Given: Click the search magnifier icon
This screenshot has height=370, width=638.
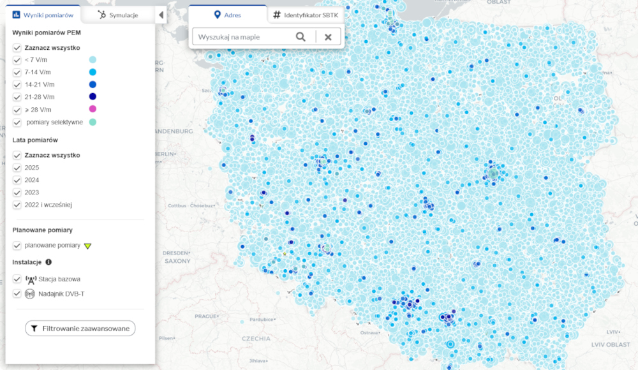Looking at the screenshot, I should (300, 36).
